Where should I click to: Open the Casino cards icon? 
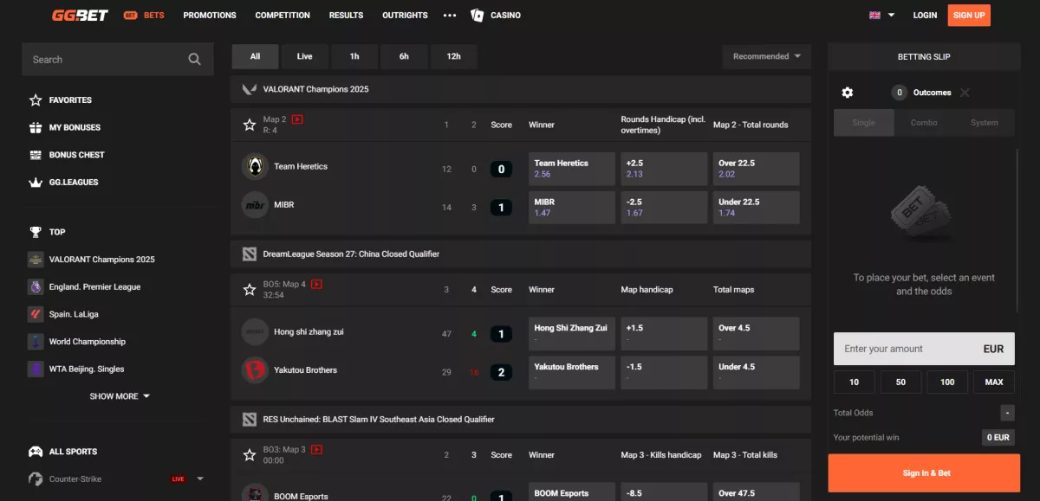coord(477,15)
